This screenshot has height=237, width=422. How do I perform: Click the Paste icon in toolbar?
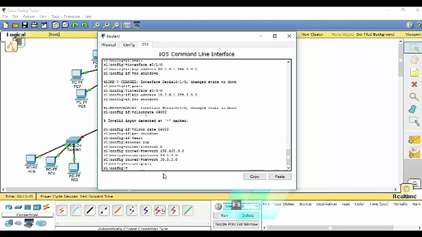[x=65, y=25]
